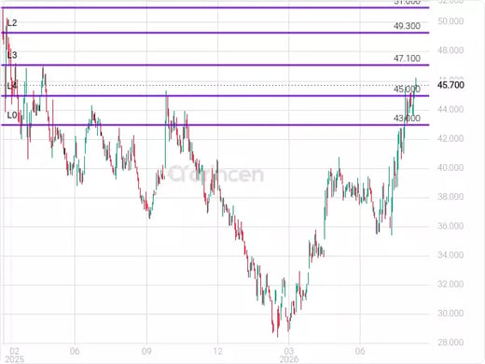Screen dimensions: 485x364
Task: Click the 45.000 level label
Action: 407,90
